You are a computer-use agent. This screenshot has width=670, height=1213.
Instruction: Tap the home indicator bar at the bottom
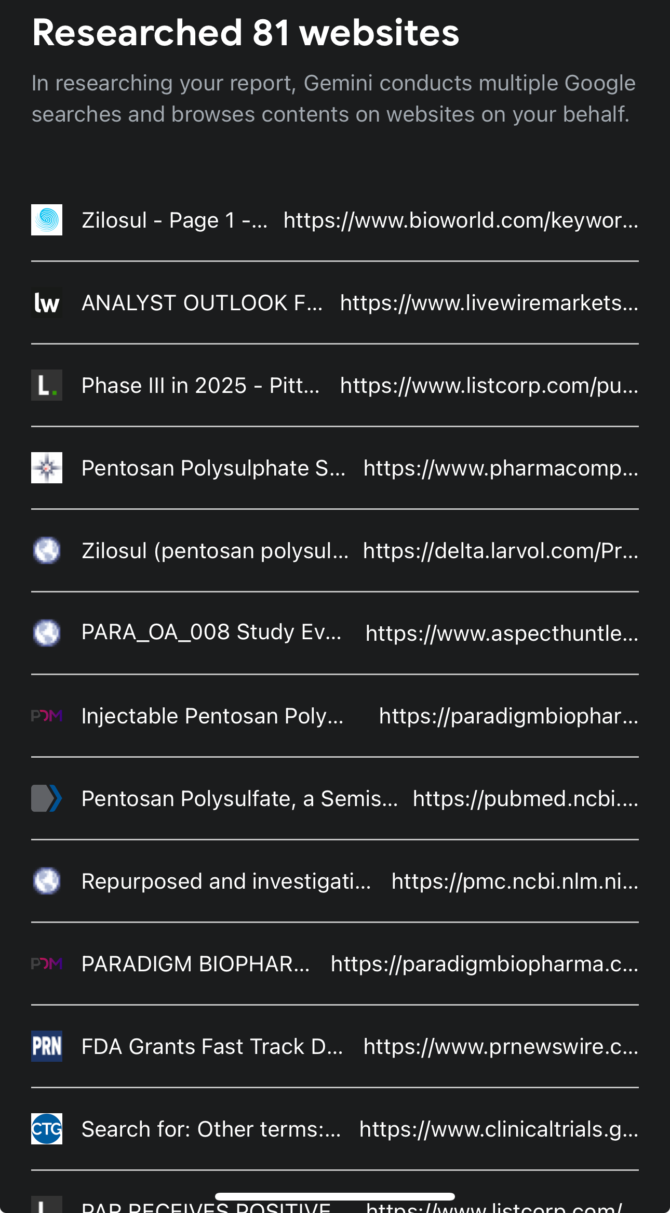335,1196
